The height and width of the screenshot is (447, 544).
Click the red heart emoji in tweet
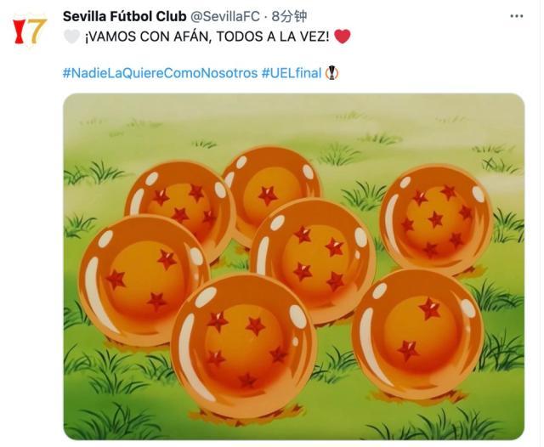[x=342, y=37]
